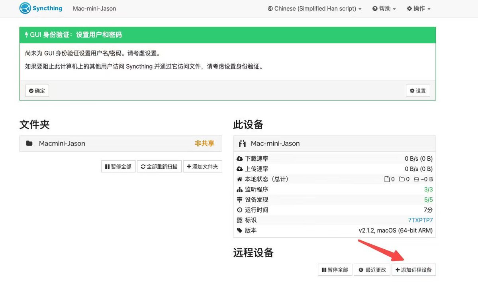Click the clock icon beside 运行时间

[239, 210]
